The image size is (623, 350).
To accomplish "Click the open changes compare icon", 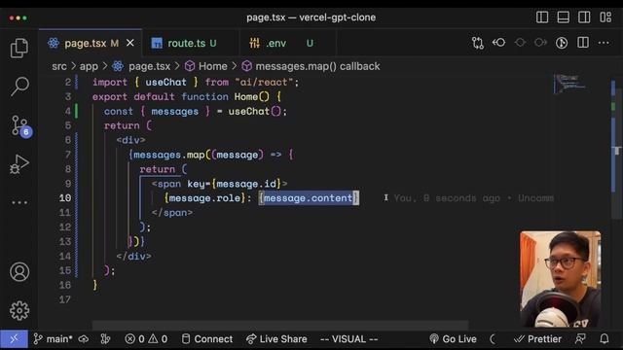I will point(478,43).
